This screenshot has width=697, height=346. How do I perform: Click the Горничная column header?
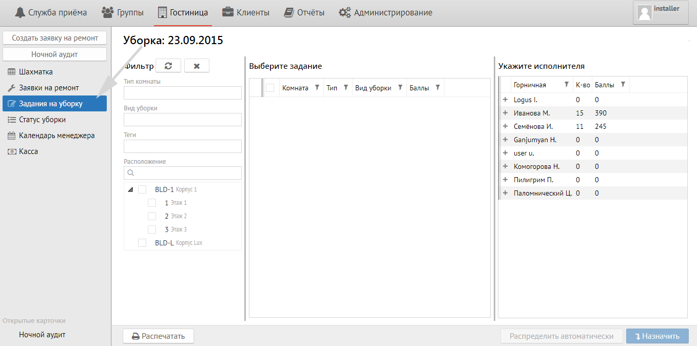[x=530, y=85]
